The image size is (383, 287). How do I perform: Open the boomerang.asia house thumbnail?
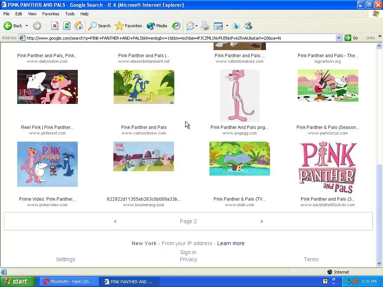(x=144, y=157)
